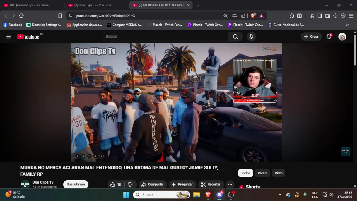The width and height of the screenshot is (357, 201).
Task: Click the YouTube search magnifier button
Action: coord(235,37)
